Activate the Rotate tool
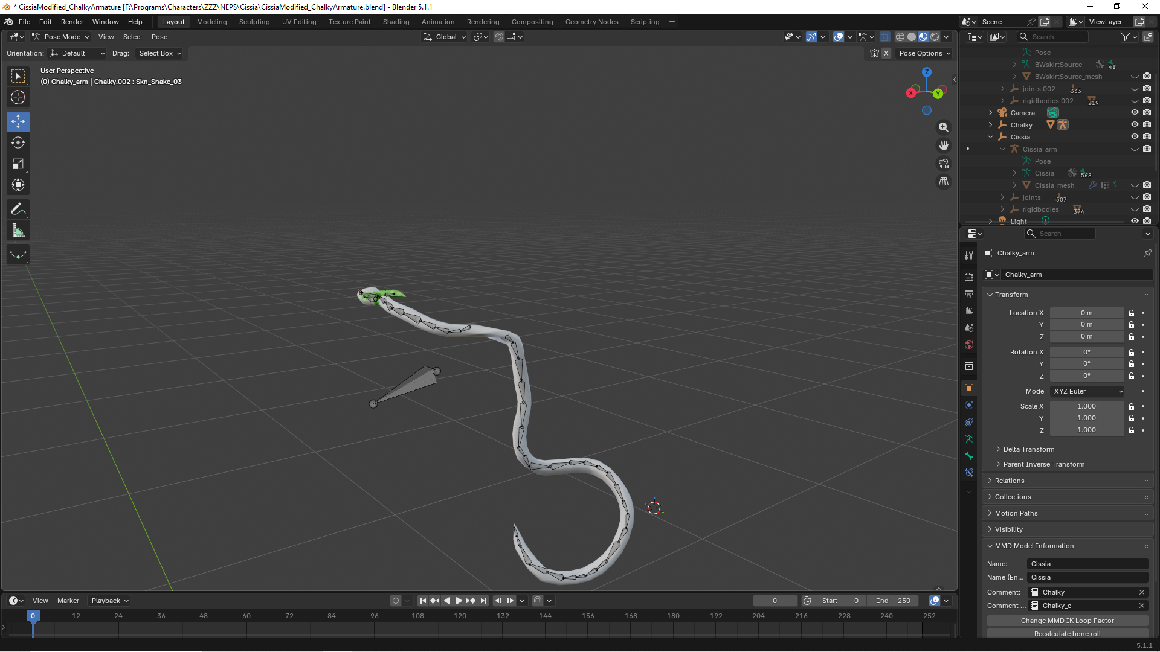The width and height of the screenshot is (1160, 652). pos(18,142)
